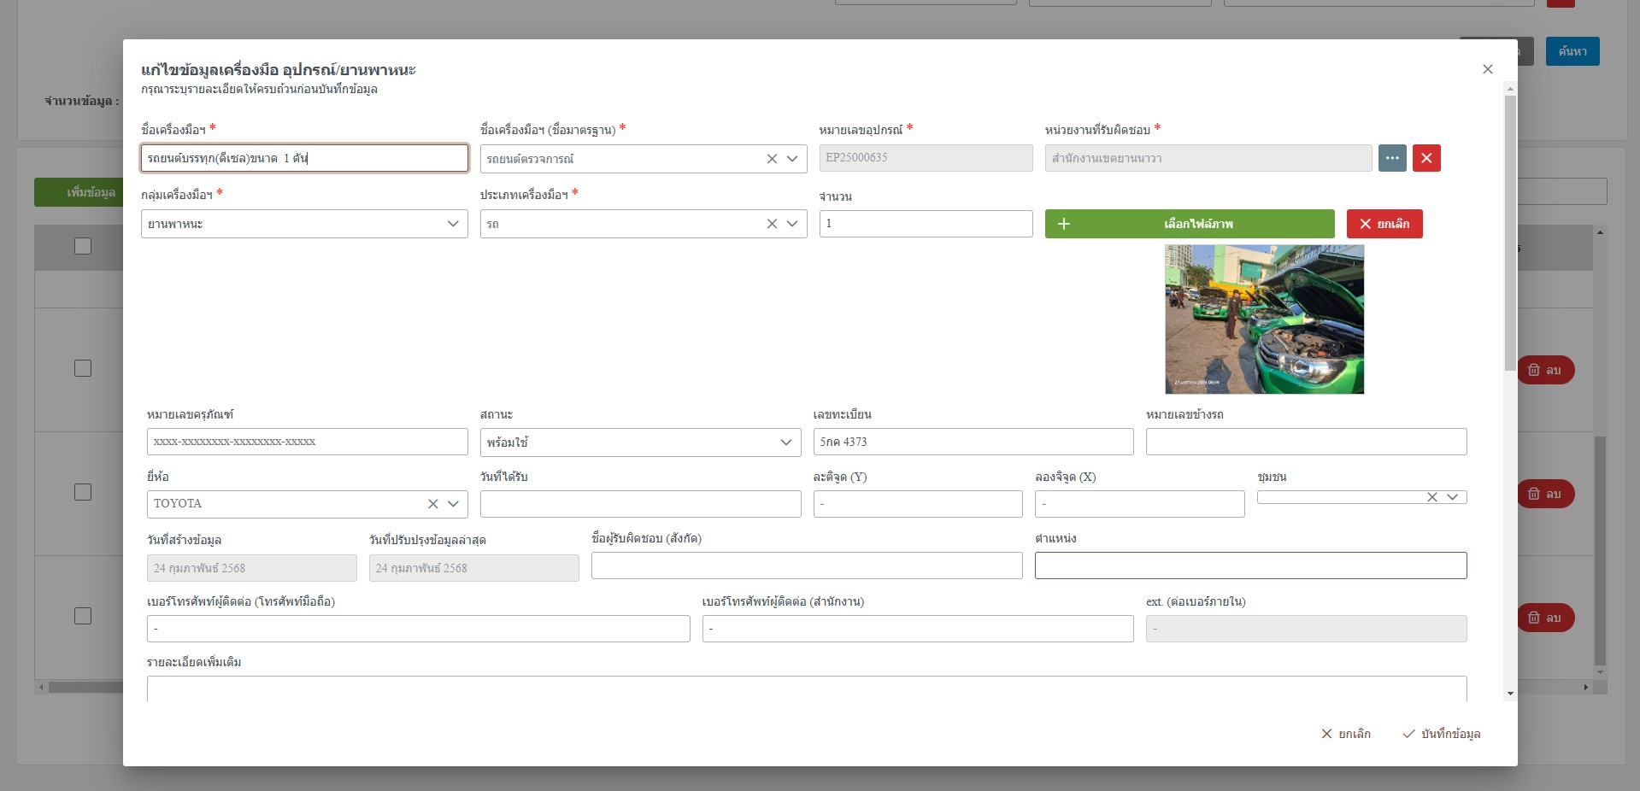Clear the community (ชุมชน) selection
1640x791 pixels.
pos(1432,497)
